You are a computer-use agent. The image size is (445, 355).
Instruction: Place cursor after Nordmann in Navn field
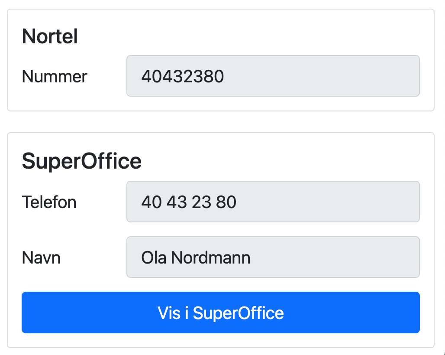(251, 258)
